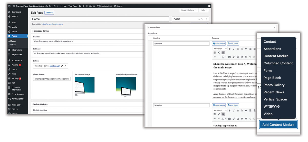Open Settings in the sidebar

coord(15,78)
